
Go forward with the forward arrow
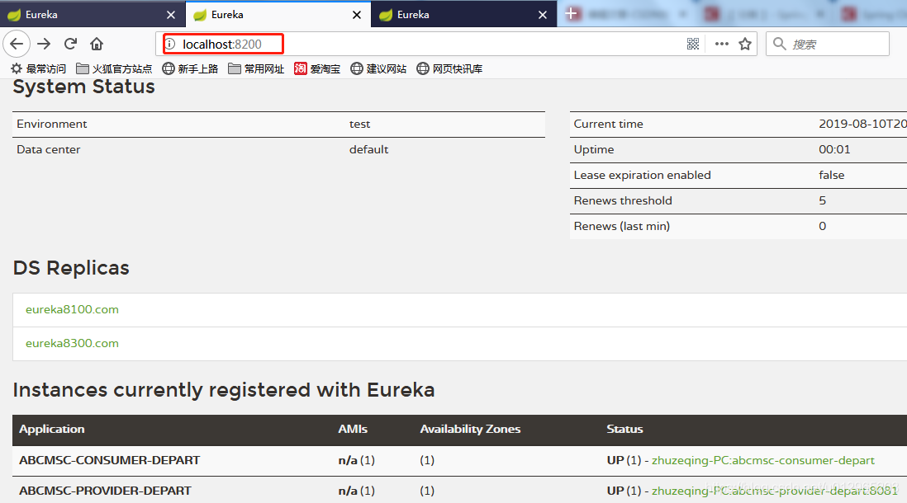coord(44,44)
